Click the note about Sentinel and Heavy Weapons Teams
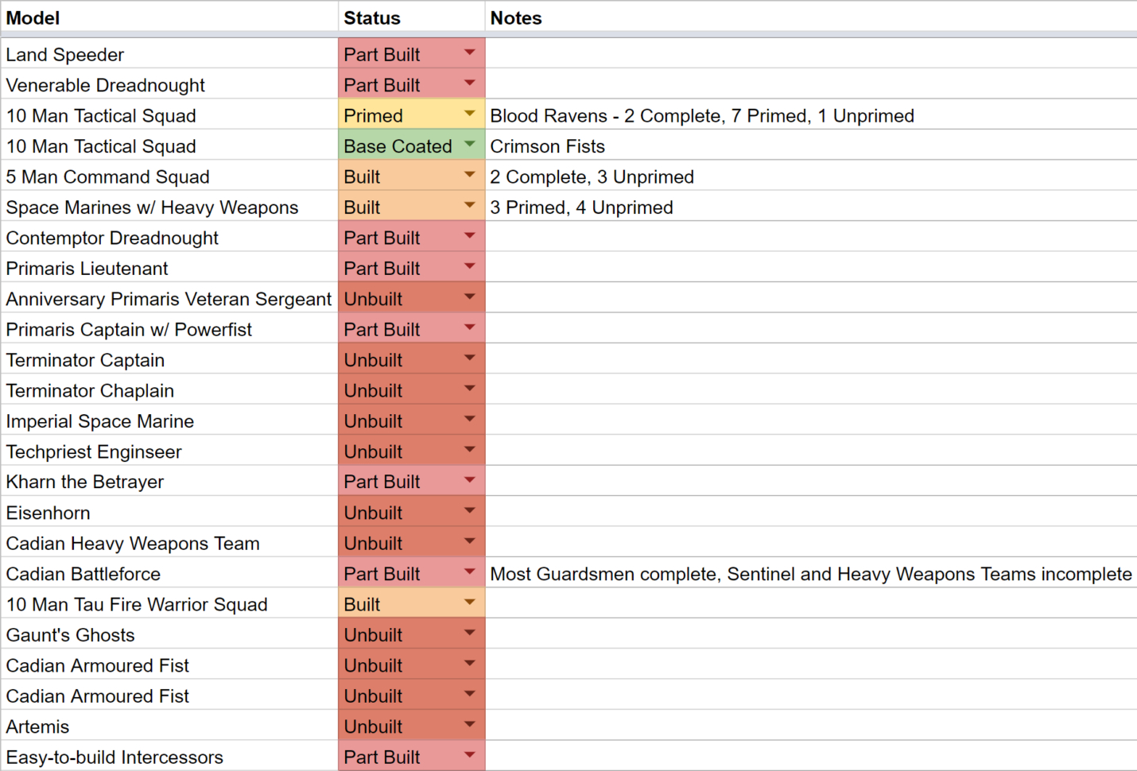Screen dimensions: 1137x771 pyautogui.click(x=811, y=572)
